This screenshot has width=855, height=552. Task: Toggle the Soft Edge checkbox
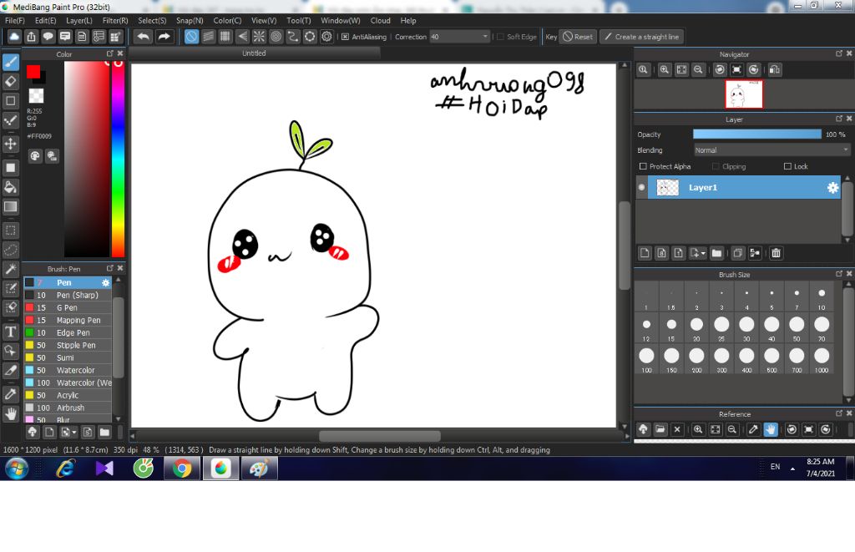click(x=500, y=37)
